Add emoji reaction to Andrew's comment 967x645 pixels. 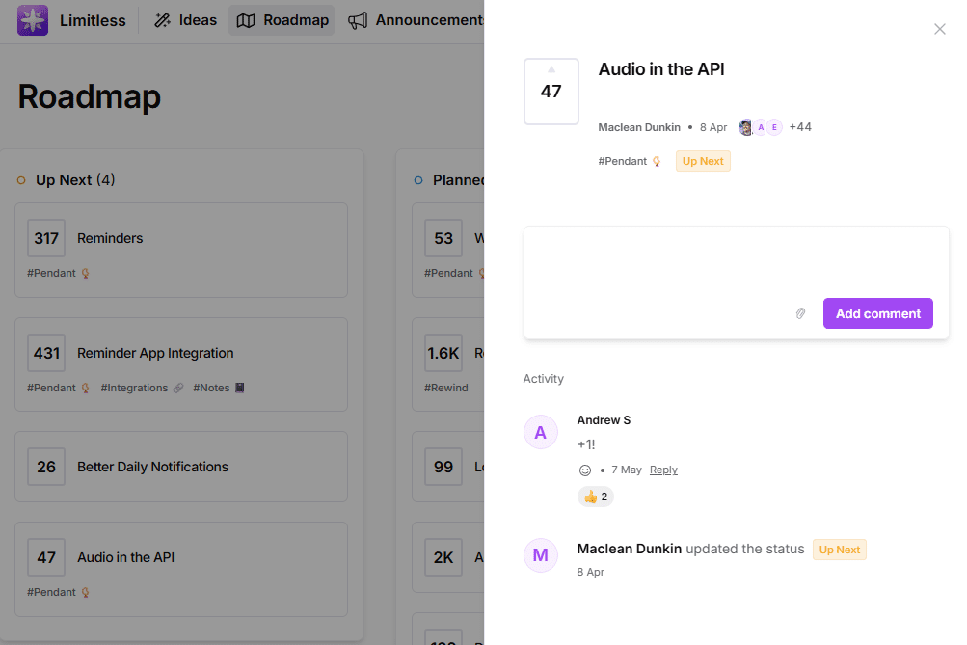tap(584, 470)
